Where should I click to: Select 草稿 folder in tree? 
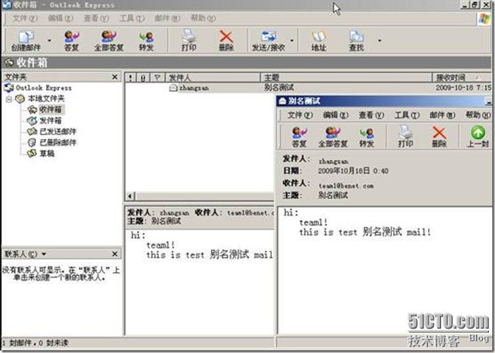(x=47, y=154)
